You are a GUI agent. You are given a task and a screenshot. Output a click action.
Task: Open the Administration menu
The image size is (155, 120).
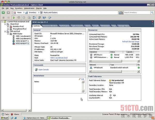(x=29, y=8)
